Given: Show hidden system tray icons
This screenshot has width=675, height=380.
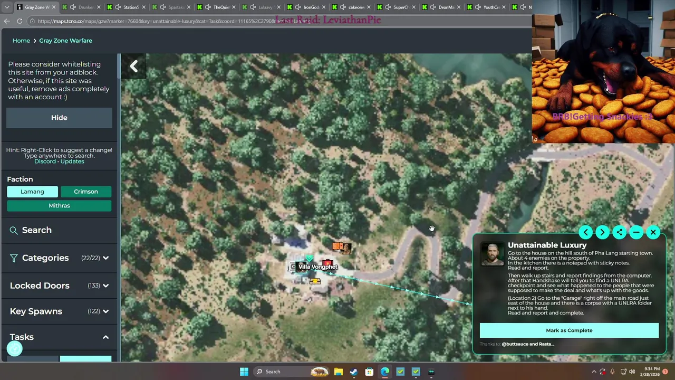Looking at the screenshot, I should click(x=594, y=372).
